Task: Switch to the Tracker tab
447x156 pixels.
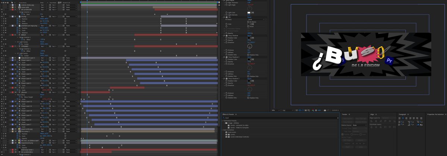Action: 345,114
